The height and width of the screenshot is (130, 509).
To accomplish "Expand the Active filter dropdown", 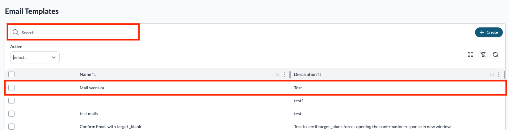I will click(35, 57).
